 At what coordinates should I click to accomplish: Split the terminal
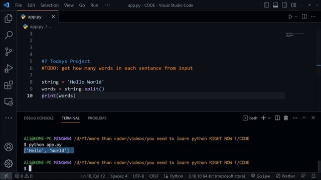pyautogui.click(x=277, y=118)
